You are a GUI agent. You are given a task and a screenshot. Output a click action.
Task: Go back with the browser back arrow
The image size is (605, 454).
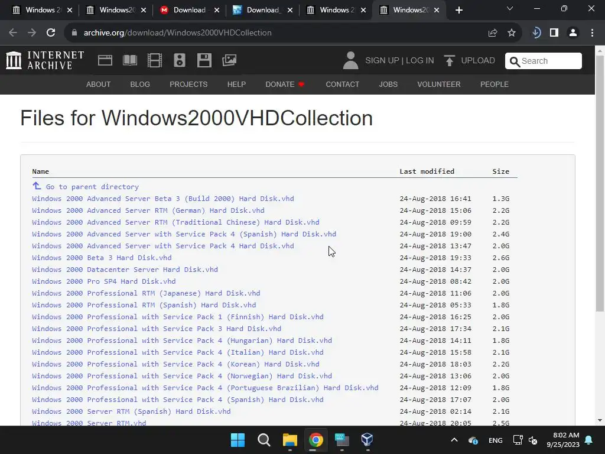(13, 33)
